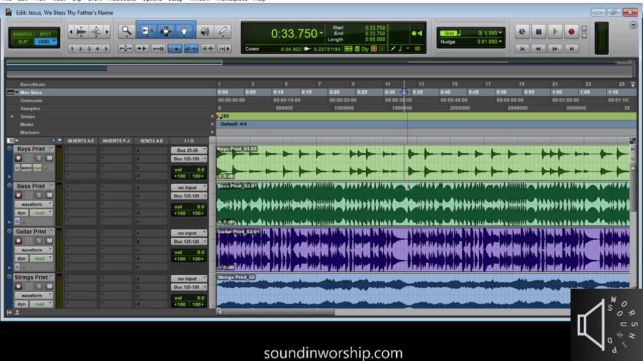Click the Record button in transport
Screen dimensions: 643x361
[x=571, y=32]
